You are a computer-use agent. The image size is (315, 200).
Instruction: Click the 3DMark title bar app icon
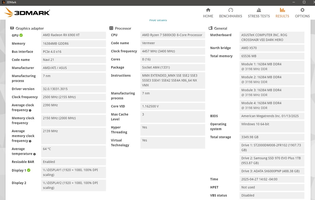tap(3, 2)
